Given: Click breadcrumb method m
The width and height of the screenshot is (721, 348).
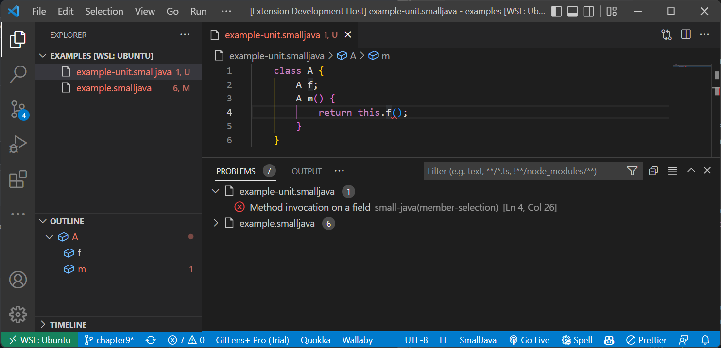Looking at the screenshot, I should (379, 56).
